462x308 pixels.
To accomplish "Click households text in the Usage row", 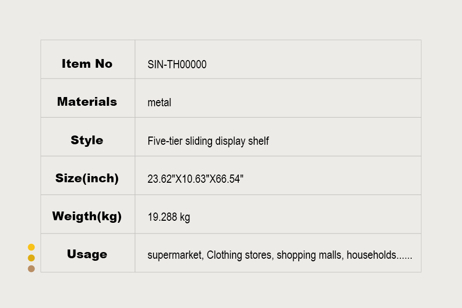I will 372,255.
